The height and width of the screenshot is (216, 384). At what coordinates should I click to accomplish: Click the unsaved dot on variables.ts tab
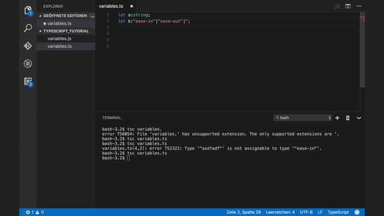131,6
